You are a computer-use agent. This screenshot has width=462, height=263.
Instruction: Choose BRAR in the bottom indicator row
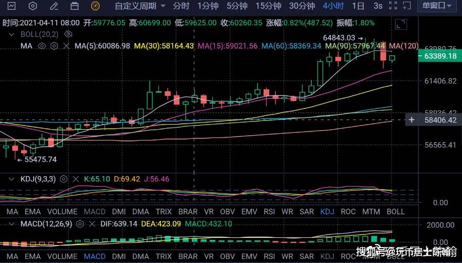[188, 256]
